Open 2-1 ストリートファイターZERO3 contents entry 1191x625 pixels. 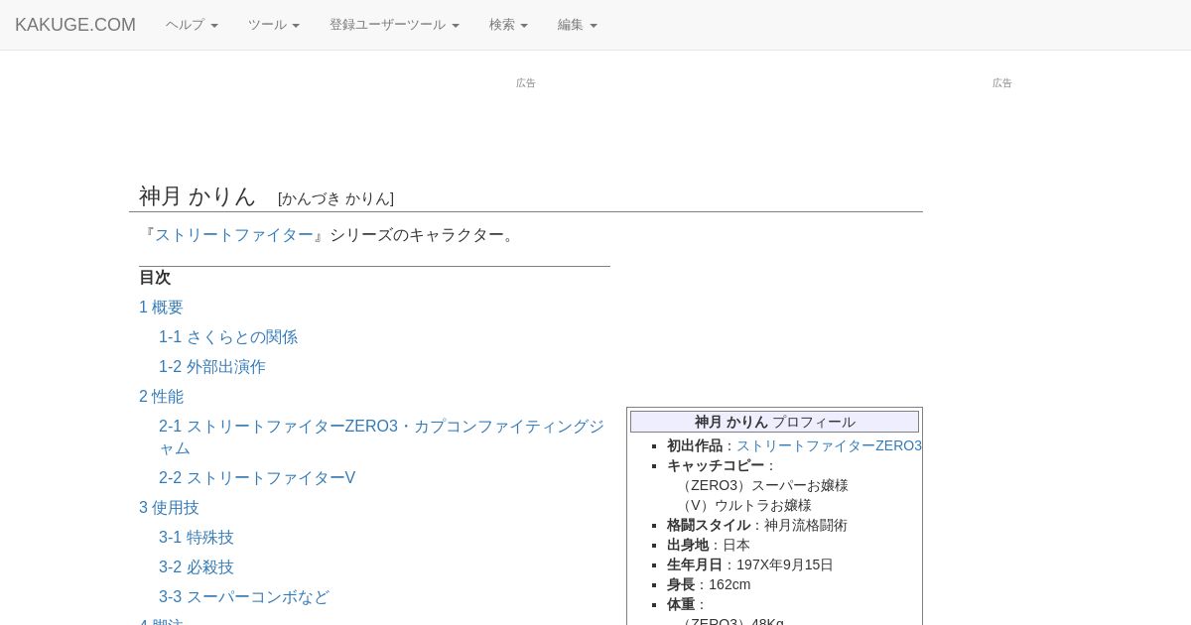(381, 437)
